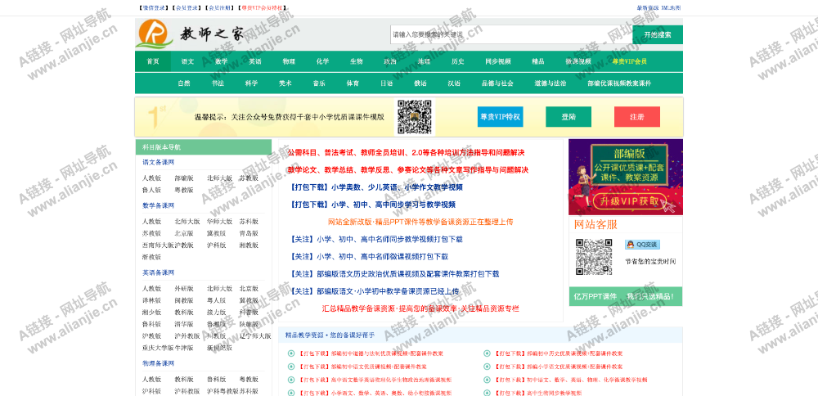Screen dimensions: 818x396
Task: Select 精品 in the navigation bar
Action: tap(538, 61)
